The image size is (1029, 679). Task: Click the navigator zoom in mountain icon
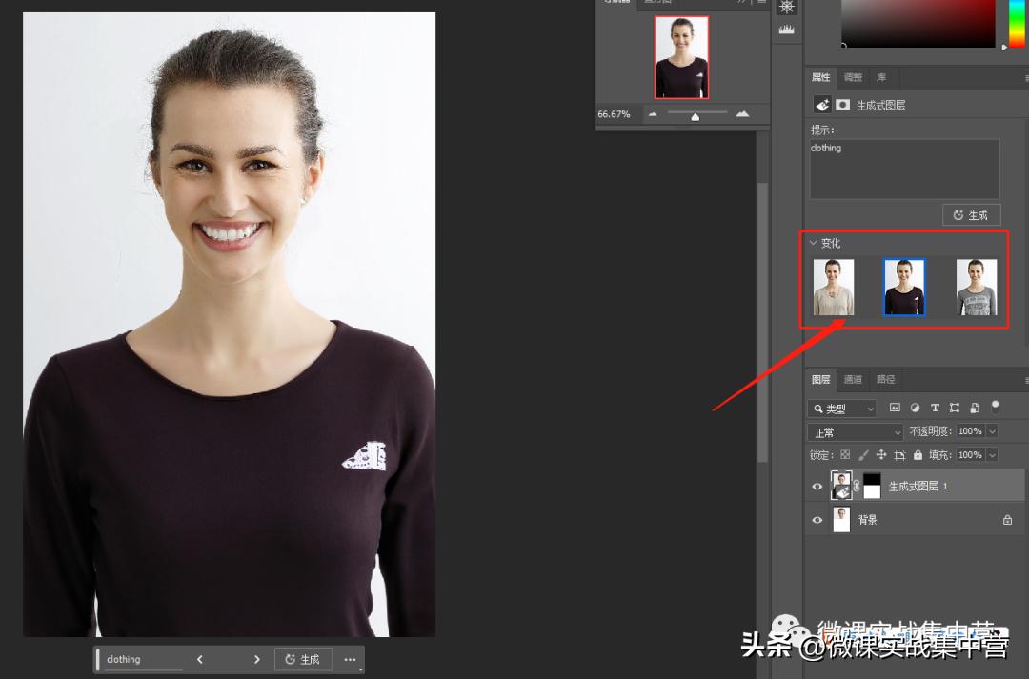[x=742, y=114]
